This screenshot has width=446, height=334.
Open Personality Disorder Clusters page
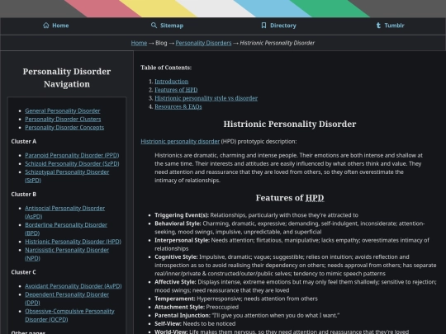pos(63,119)
